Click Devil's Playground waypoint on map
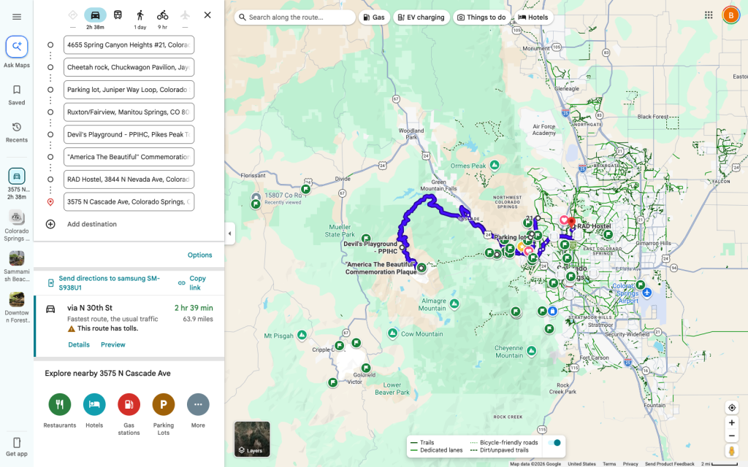Image resolution: width=748 pixels, height=467 pixels. pos(402,248)
